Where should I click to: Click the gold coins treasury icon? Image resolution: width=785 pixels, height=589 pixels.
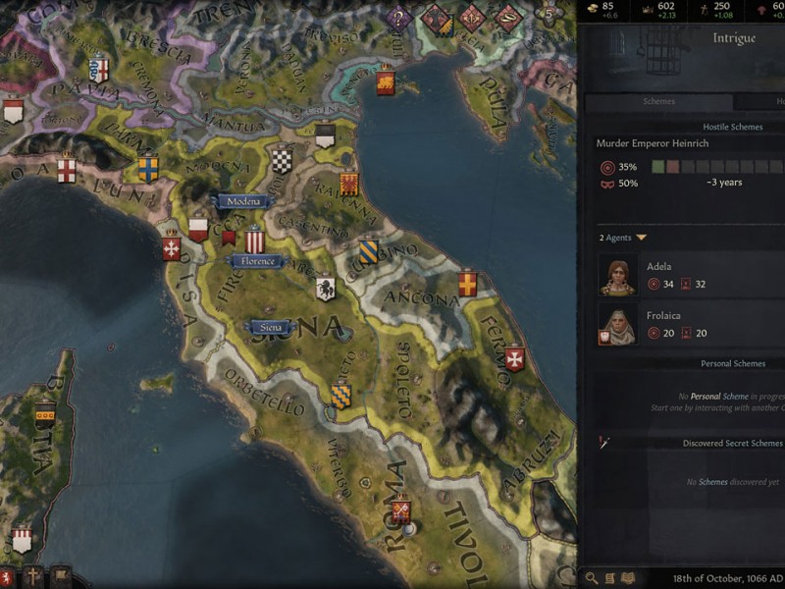(x=593, y=9)
